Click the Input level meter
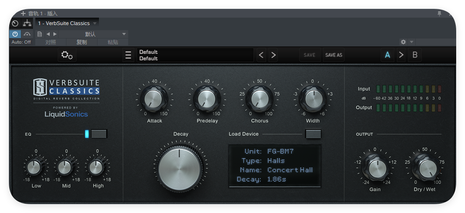Screen dimensions: 465x213 coord(409,89)
